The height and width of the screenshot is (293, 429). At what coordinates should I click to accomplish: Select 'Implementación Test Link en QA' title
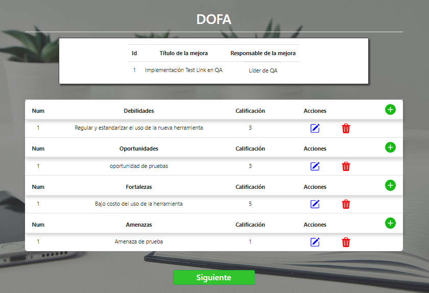(183, 70)
